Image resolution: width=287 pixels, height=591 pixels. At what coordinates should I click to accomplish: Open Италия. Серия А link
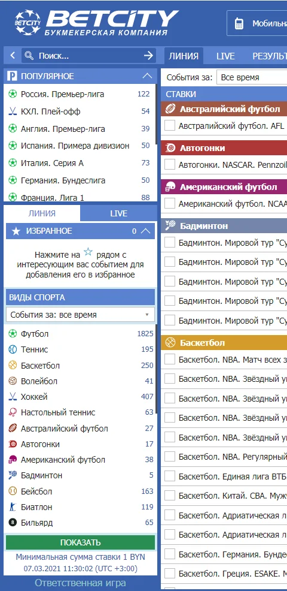pos(52,163)
